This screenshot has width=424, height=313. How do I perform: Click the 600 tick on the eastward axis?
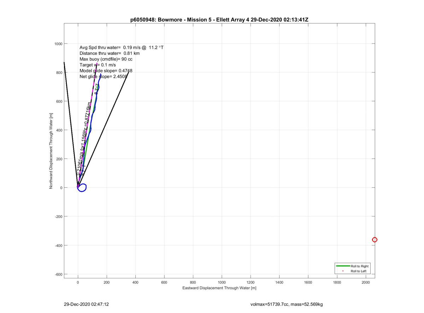pos(164,283)
